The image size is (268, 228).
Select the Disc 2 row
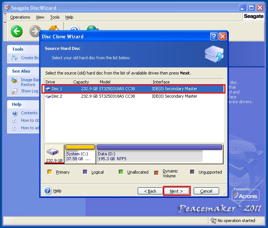pyautogui.click(x=134, y=96)
